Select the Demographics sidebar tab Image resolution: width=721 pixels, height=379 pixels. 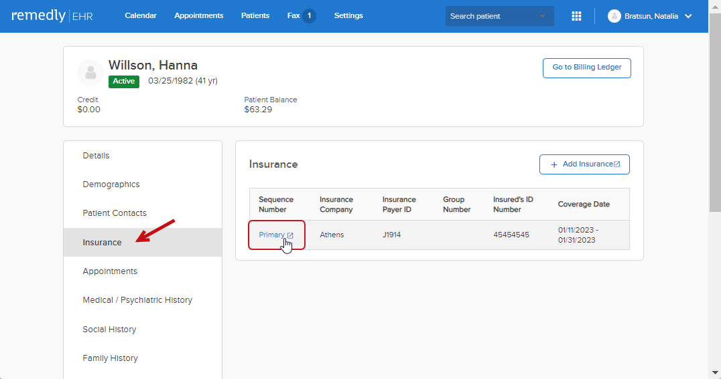tap(111, 184)
